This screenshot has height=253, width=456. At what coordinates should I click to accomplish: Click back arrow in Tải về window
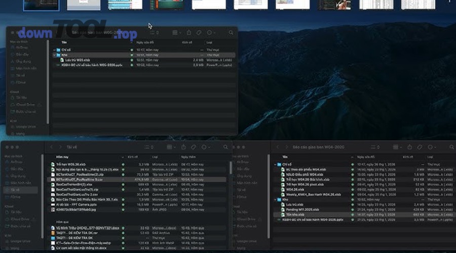(x=52, y=147)
